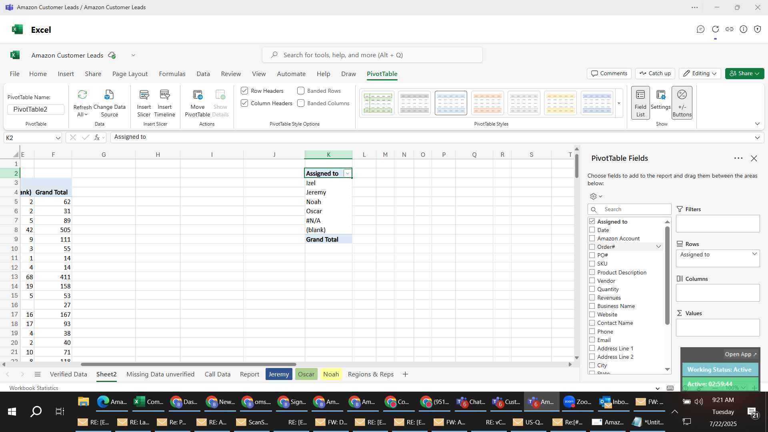Click the Catch up button
This screenshot has height=432, width=768.
[x=655, y=74]
